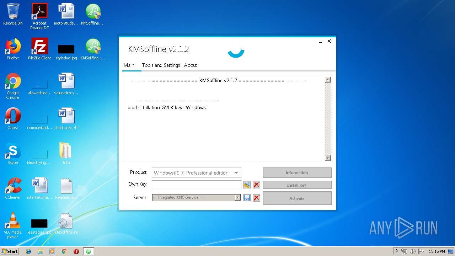Minimize the KMSoffline window
The width and height of the screenshot is (455, 256).
click(320, 42)
